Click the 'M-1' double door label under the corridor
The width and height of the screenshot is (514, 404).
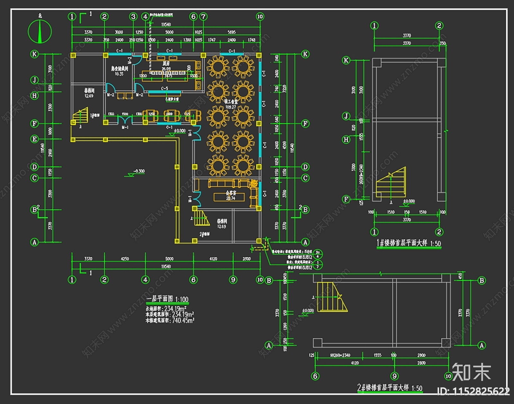click(125, 128)
